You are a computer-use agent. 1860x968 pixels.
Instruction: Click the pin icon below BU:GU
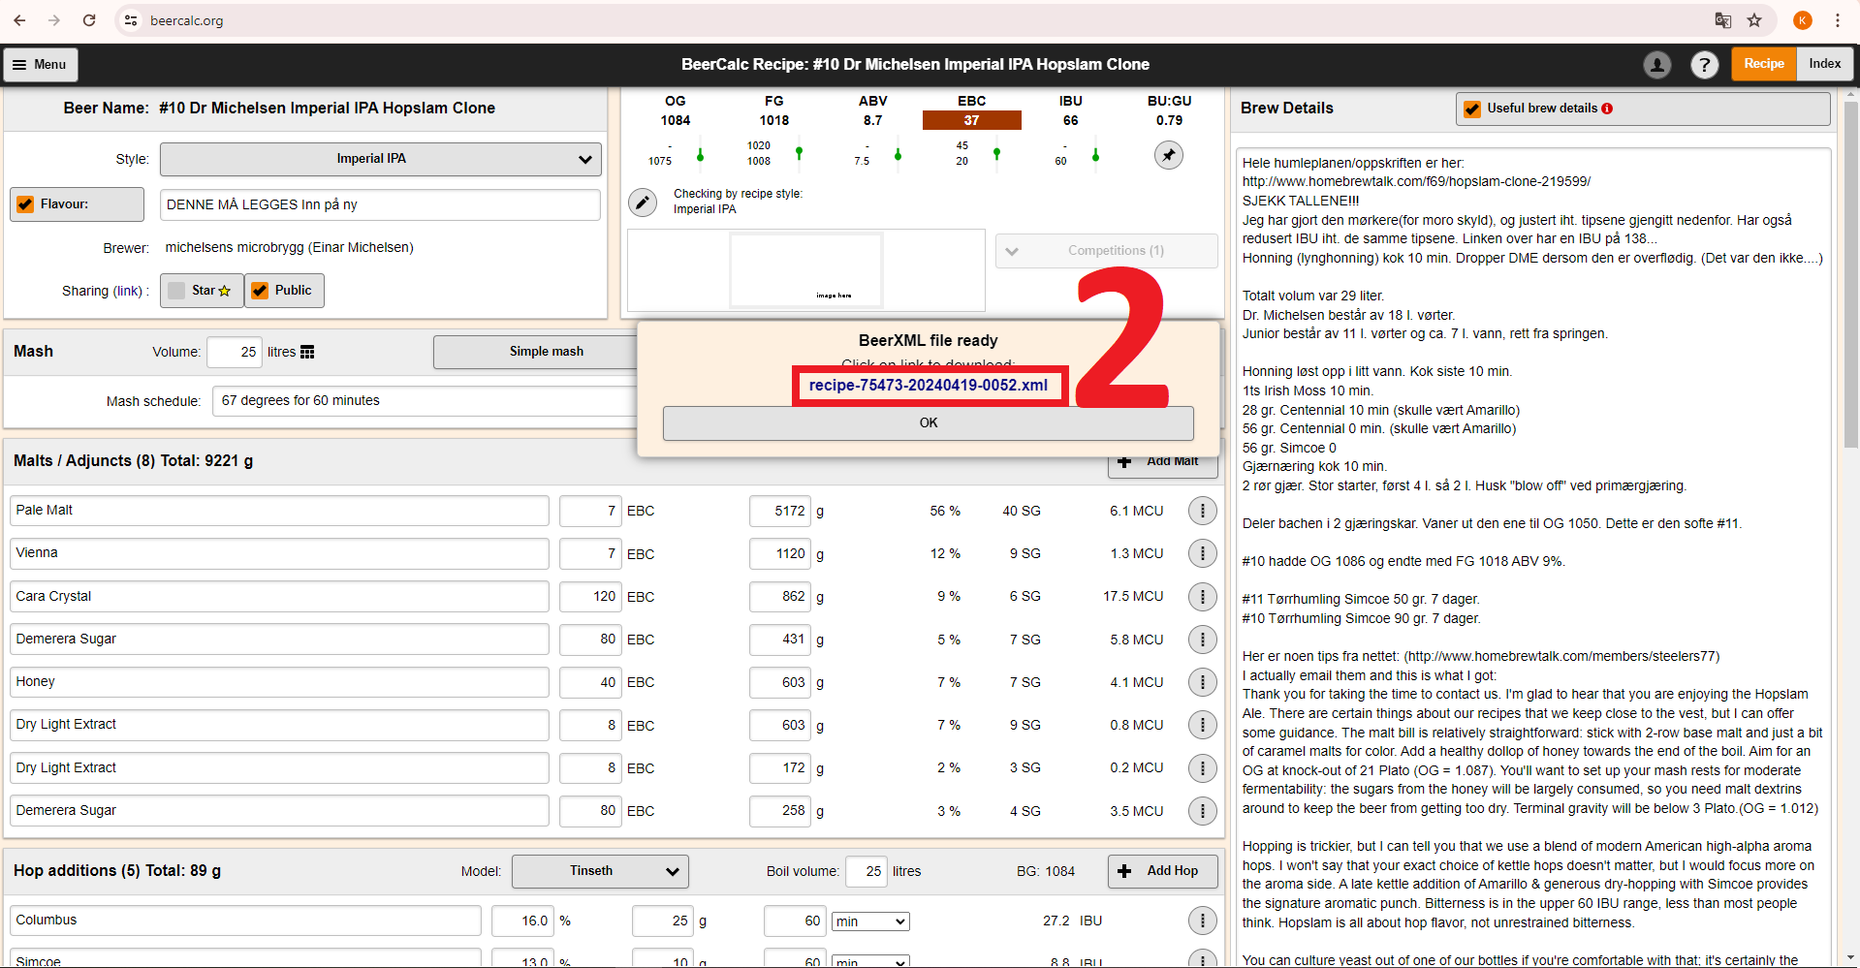click(x=1168, y=155)
